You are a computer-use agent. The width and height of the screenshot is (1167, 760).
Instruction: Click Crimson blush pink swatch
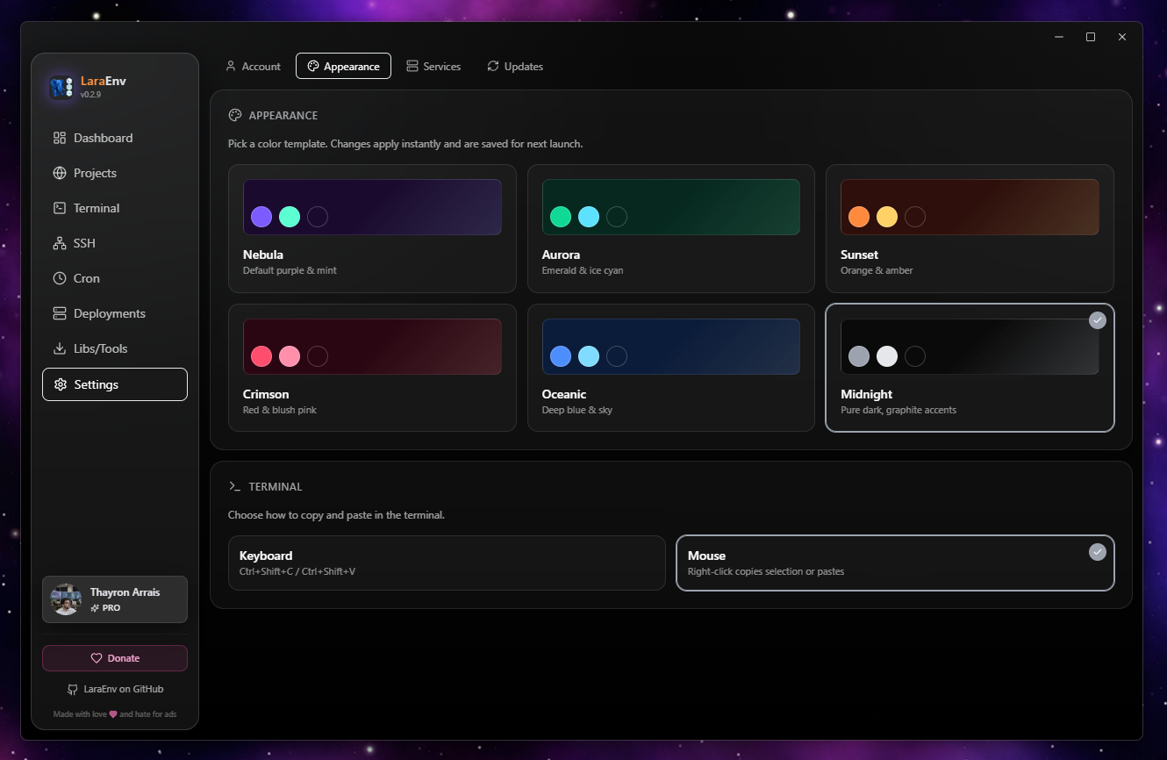(290, 356)
